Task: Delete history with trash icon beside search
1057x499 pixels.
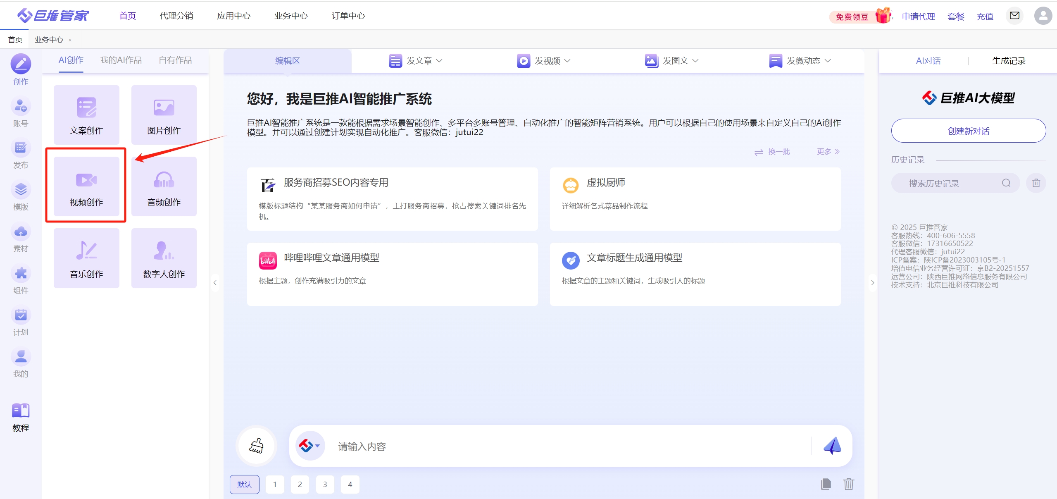Action: [x=1036, y=183]
